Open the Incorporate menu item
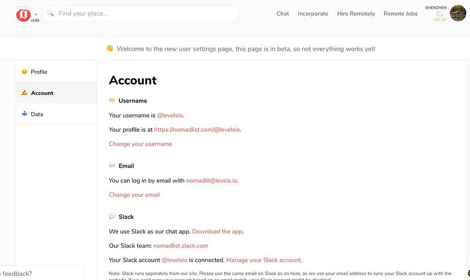 click(313, 14)
